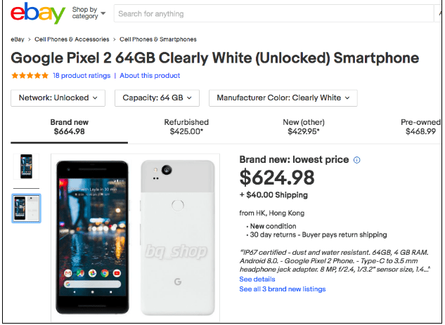
Task: Click the five-star rating icons
Action: 30,76
